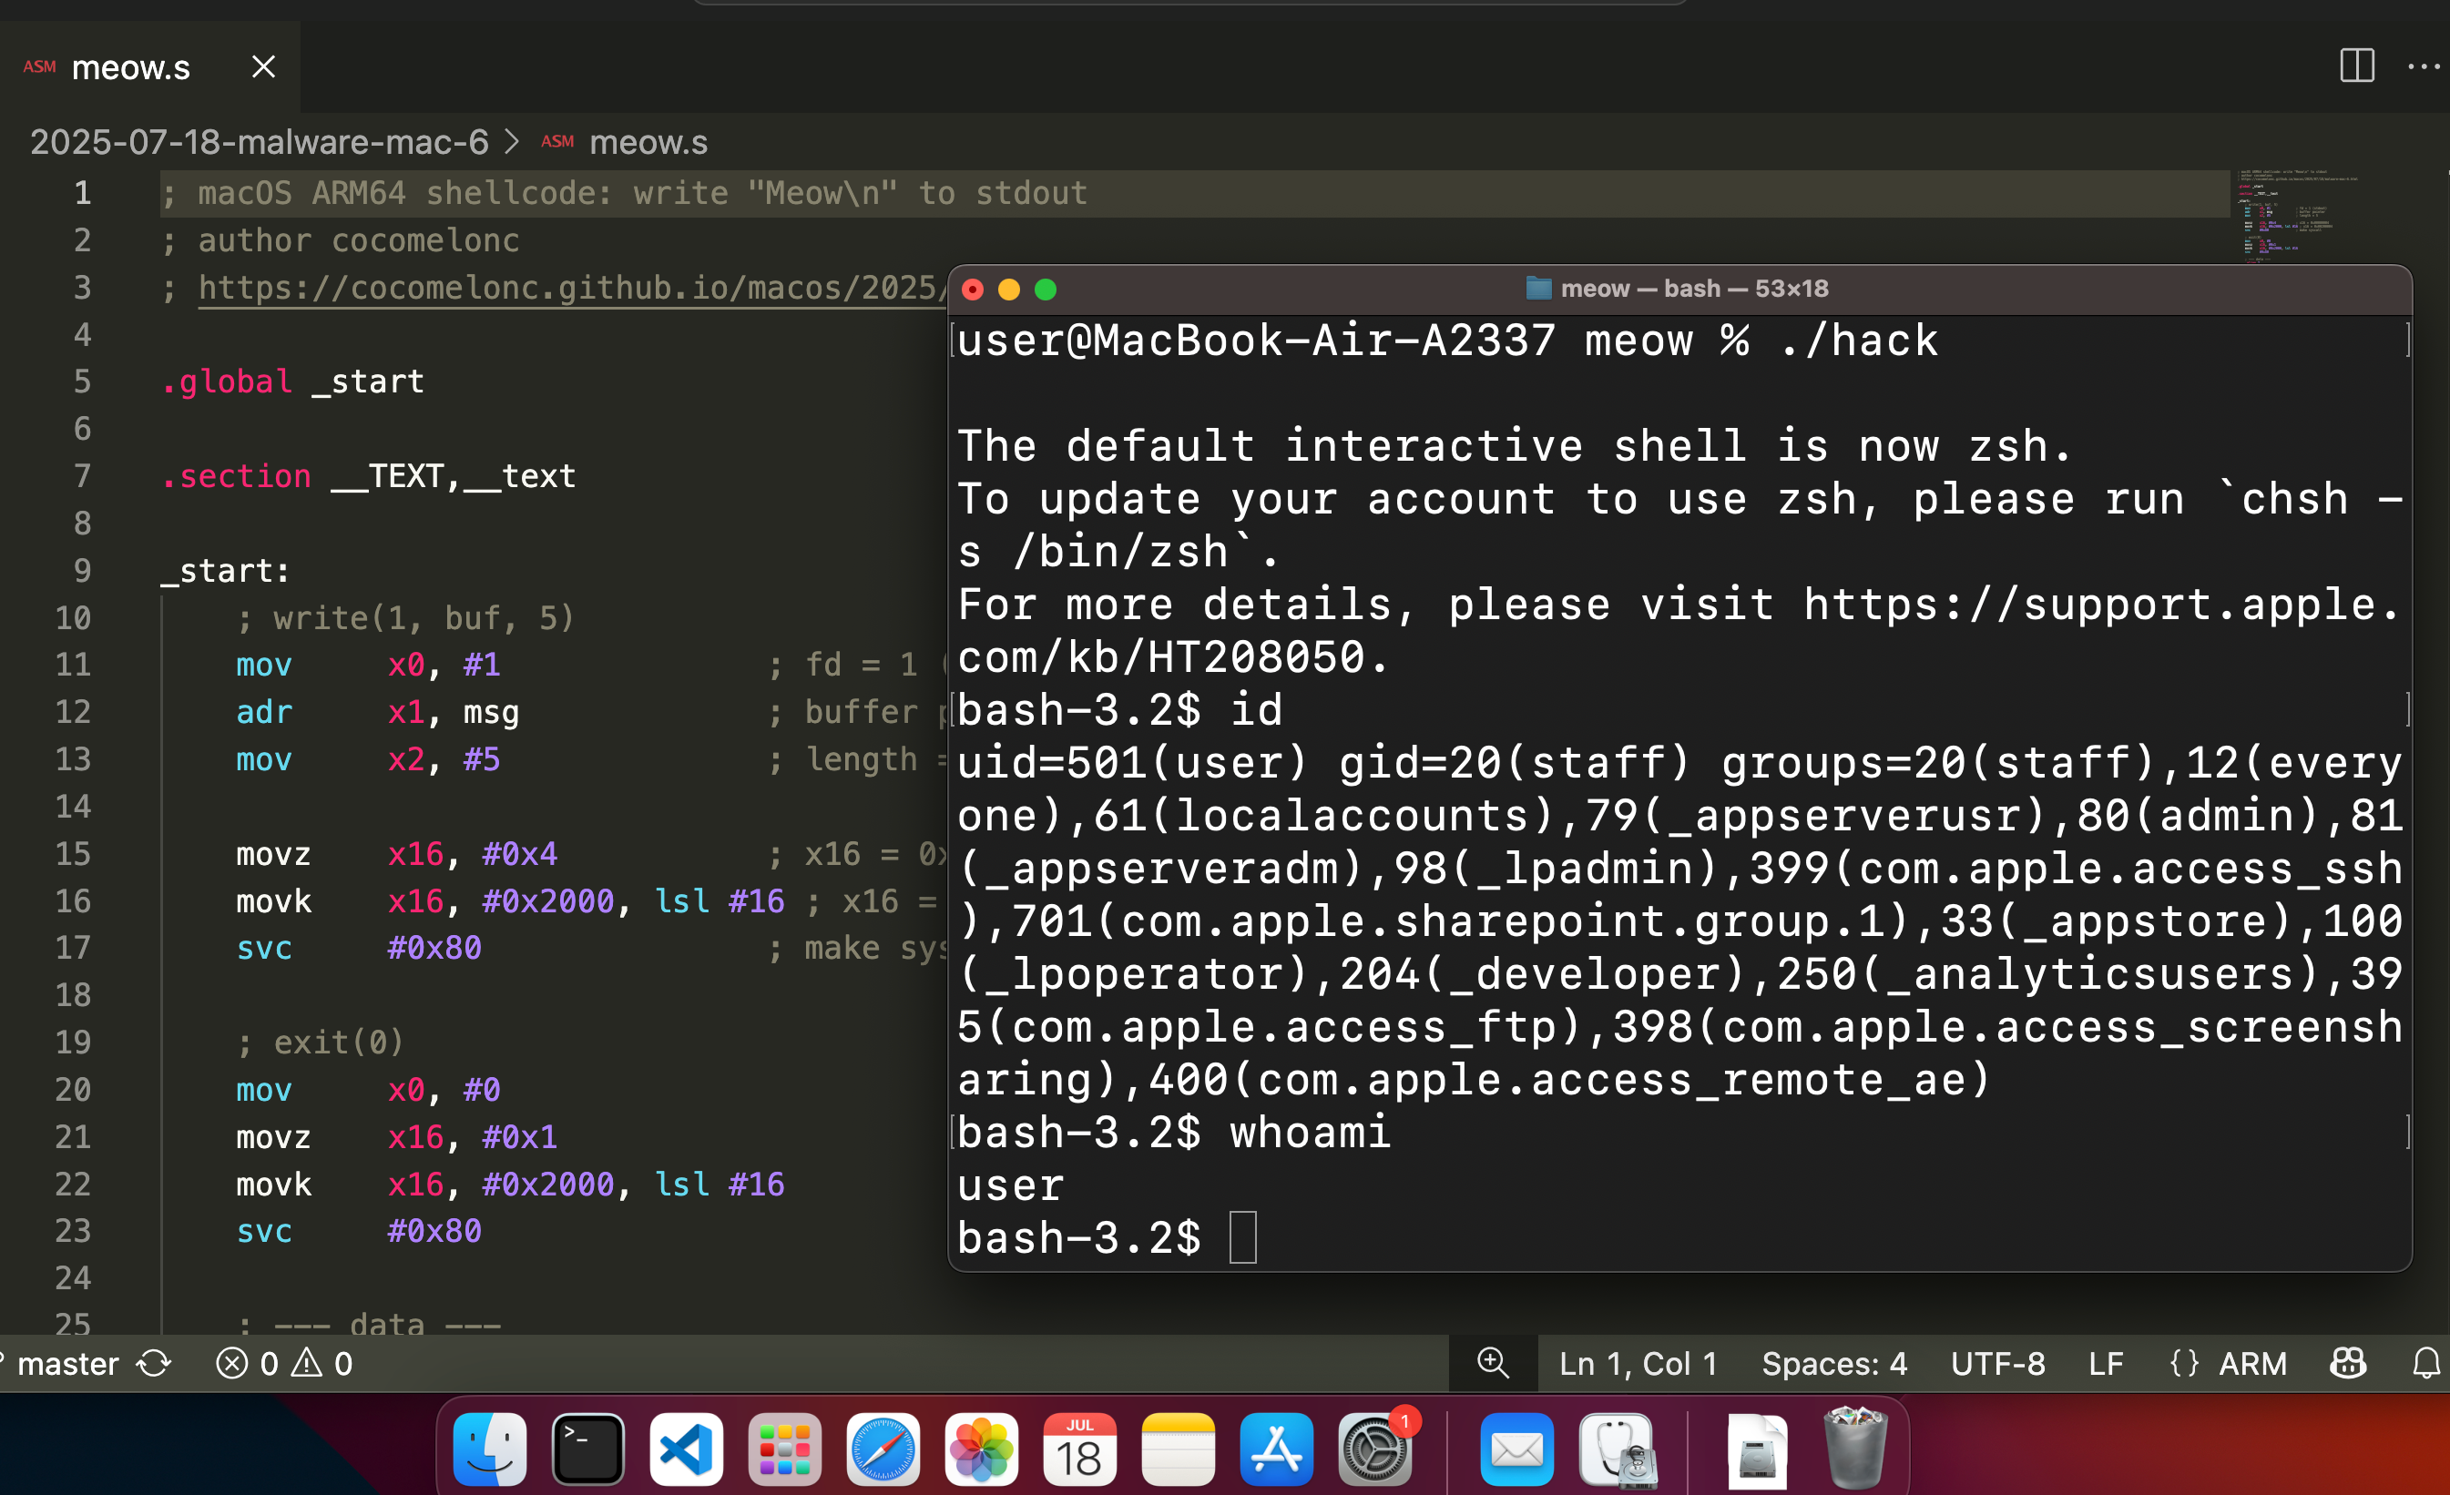The height and width of the screenshot is (1495, 2450).
Task: Launch Safari from the Dock
Action: 883,1449
